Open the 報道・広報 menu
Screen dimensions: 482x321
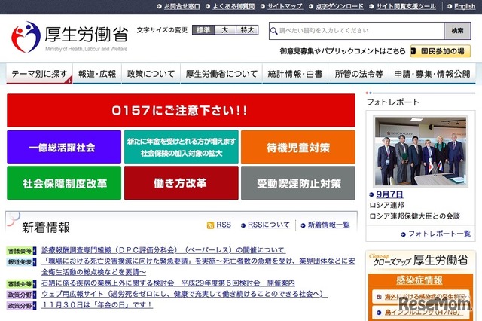97,74
